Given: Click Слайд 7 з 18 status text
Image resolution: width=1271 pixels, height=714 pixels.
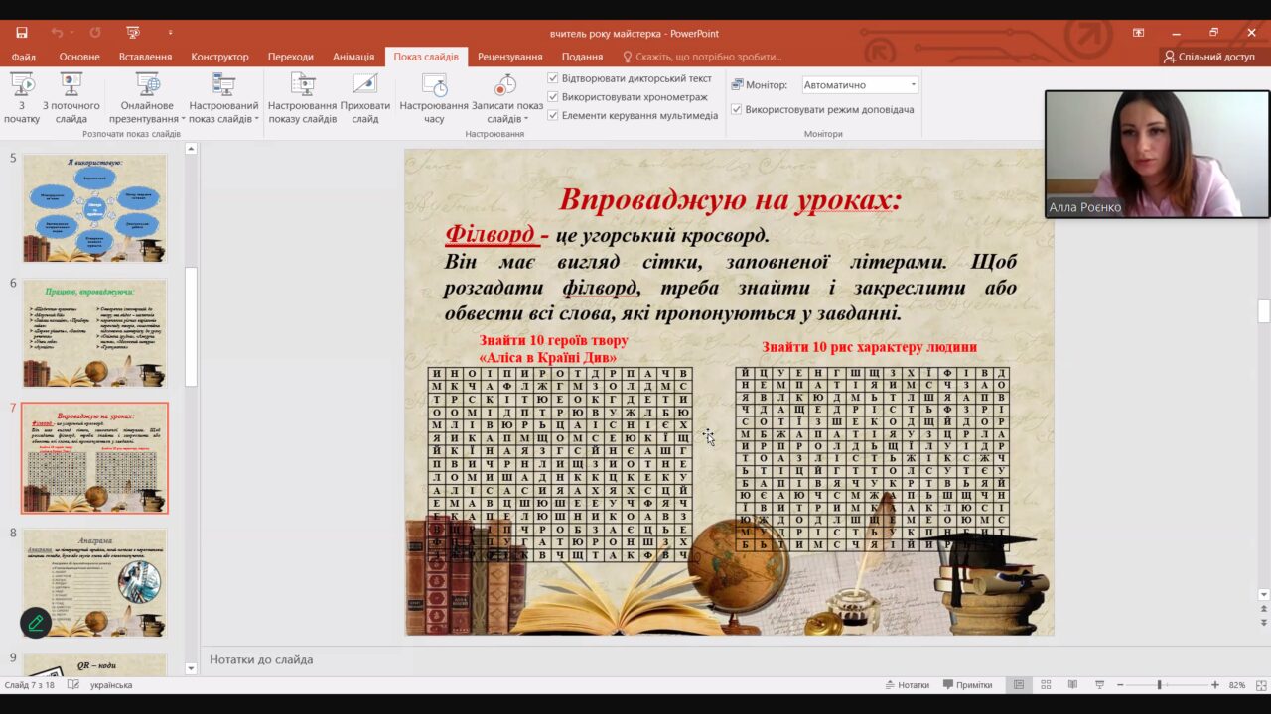Looking at the screenshot, I should pyautogui.click(x=30, y=685).
